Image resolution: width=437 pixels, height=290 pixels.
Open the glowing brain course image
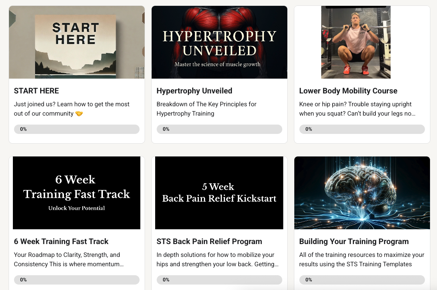(362, 193)
